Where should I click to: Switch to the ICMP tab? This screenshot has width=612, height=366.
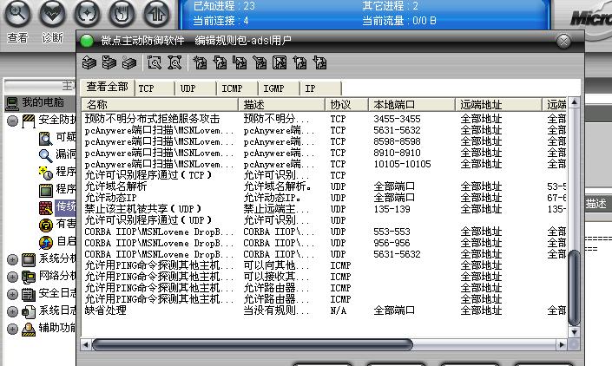click(238, 88)
